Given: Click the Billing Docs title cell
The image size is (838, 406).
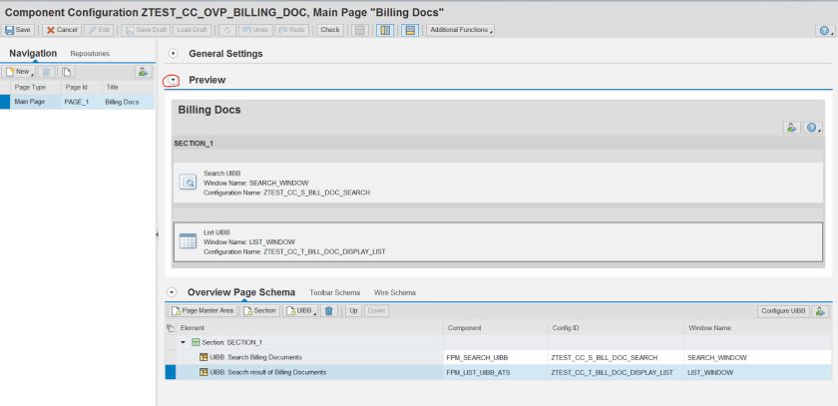Looking at the screenshot, I should coord(128,102).
